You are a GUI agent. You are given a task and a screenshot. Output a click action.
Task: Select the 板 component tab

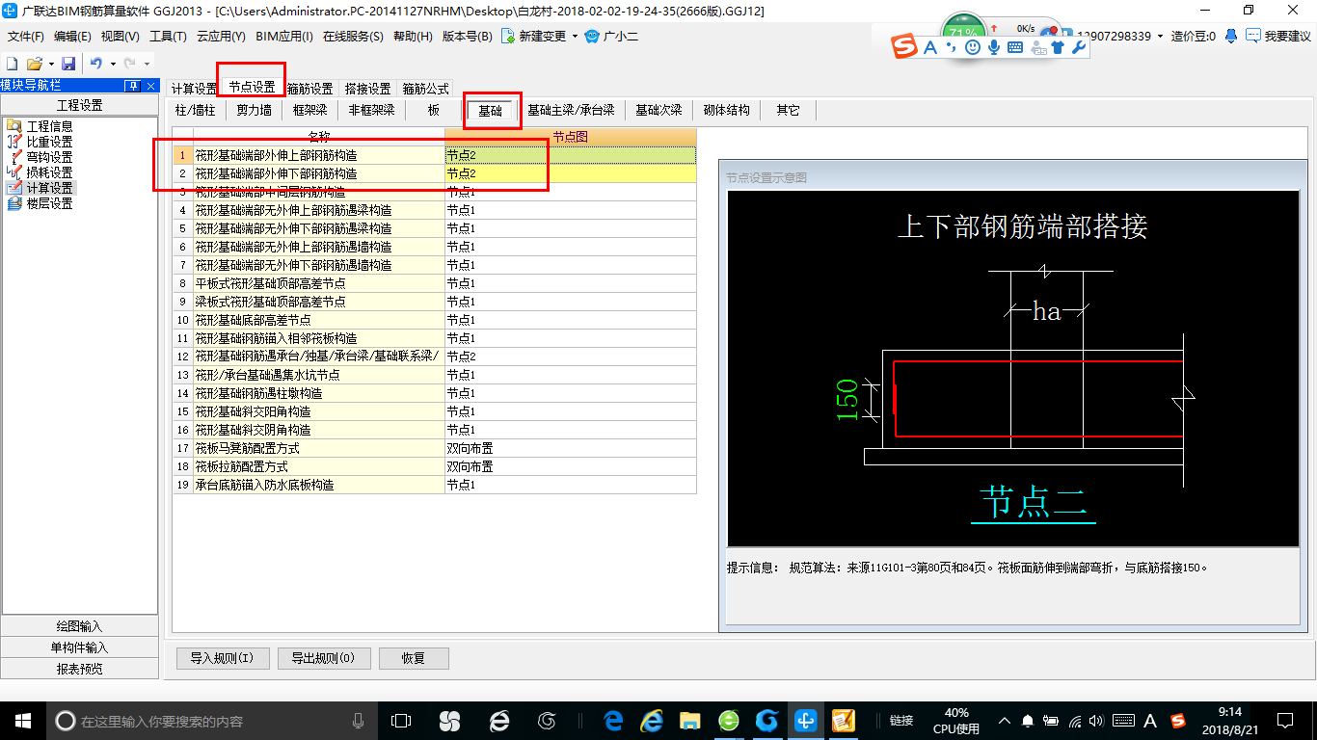(x=434, y=110)
